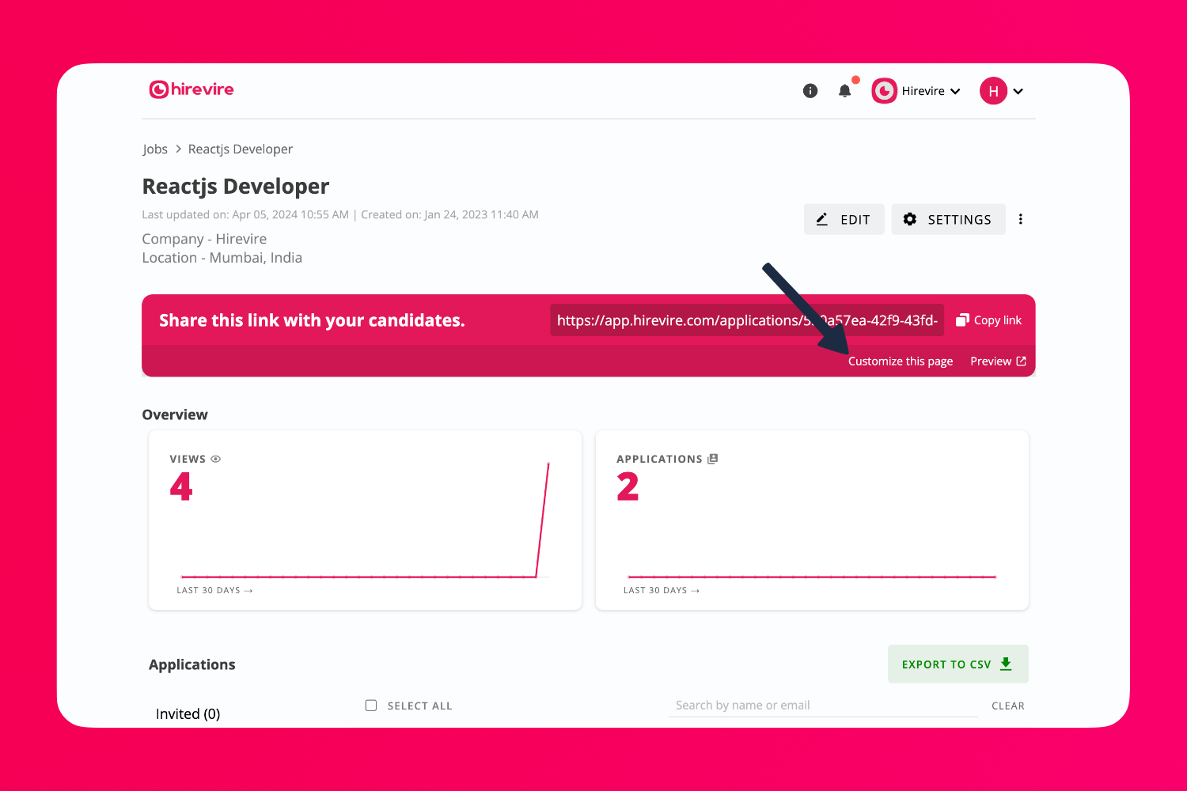1187x791 pixels.
Task: Open job Settings
Action: point(948,219)
